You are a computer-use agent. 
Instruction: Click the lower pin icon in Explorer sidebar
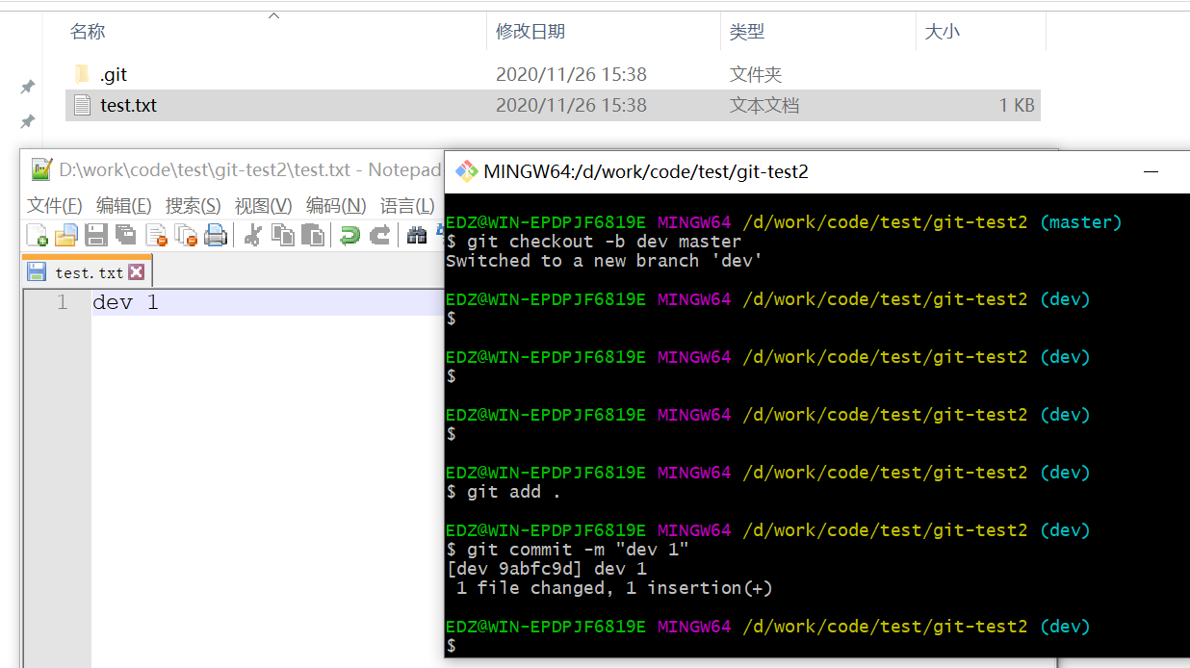[x=28, y=121]
